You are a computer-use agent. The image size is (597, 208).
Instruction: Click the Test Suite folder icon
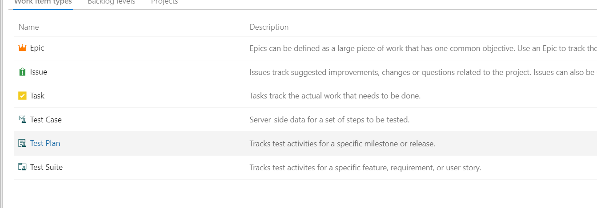click(x=23, y=168)
